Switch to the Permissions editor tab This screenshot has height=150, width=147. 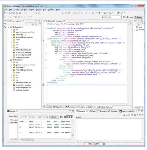coord(71,107)
